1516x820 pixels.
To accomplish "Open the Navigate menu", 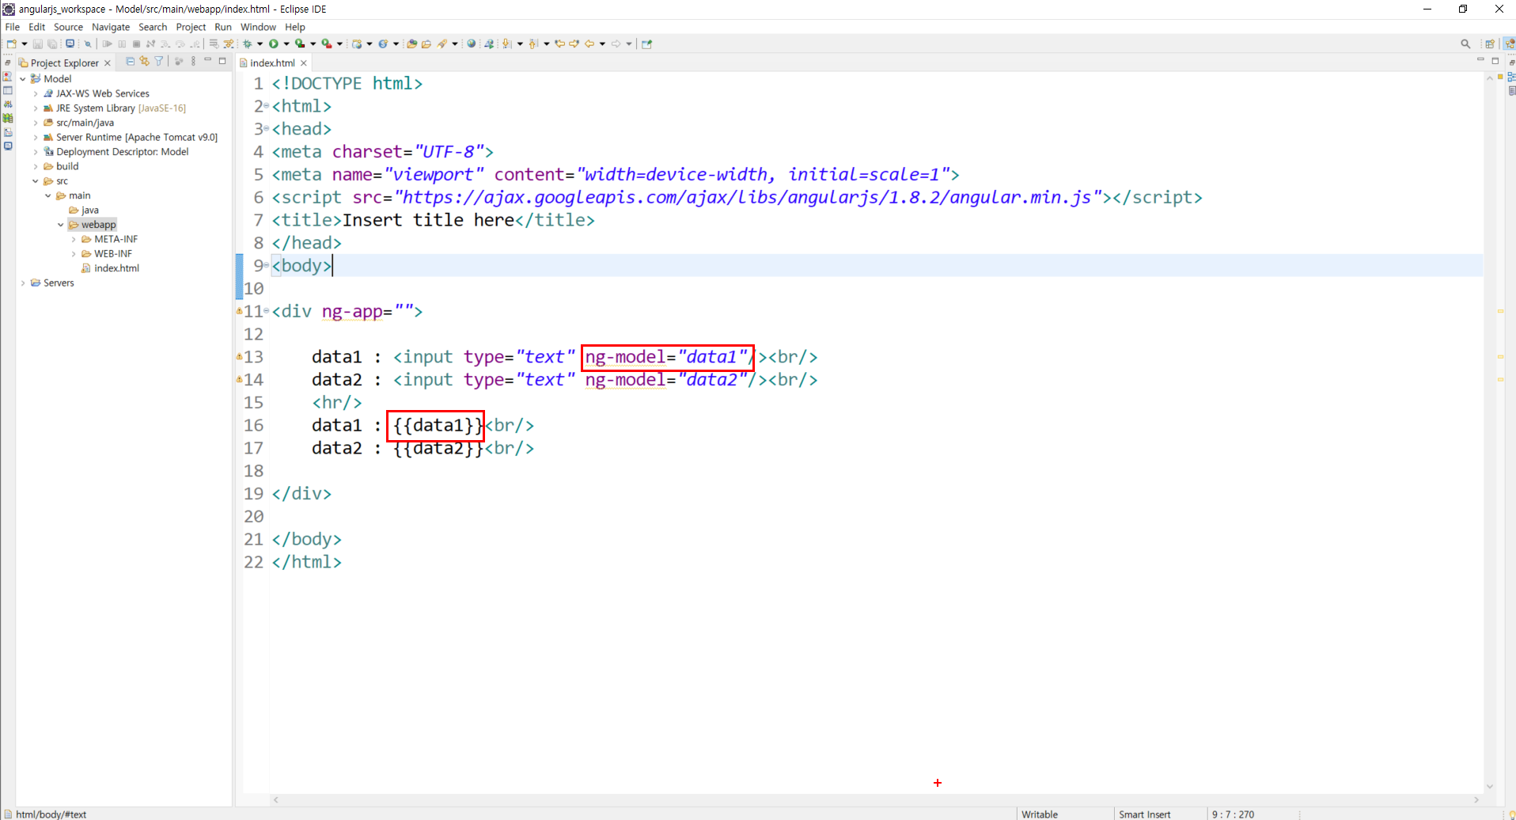I will point(111,26).
